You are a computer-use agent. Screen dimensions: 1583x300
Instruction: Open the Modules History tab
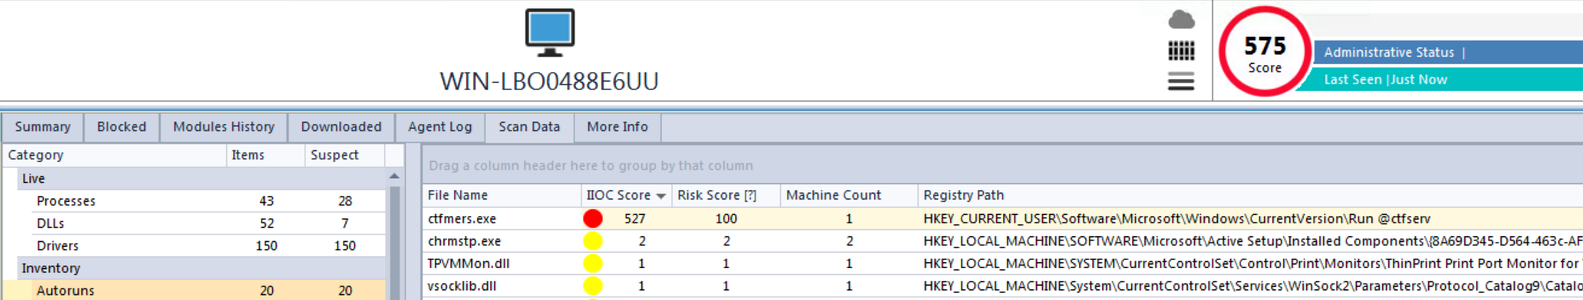tap(223, 127)
